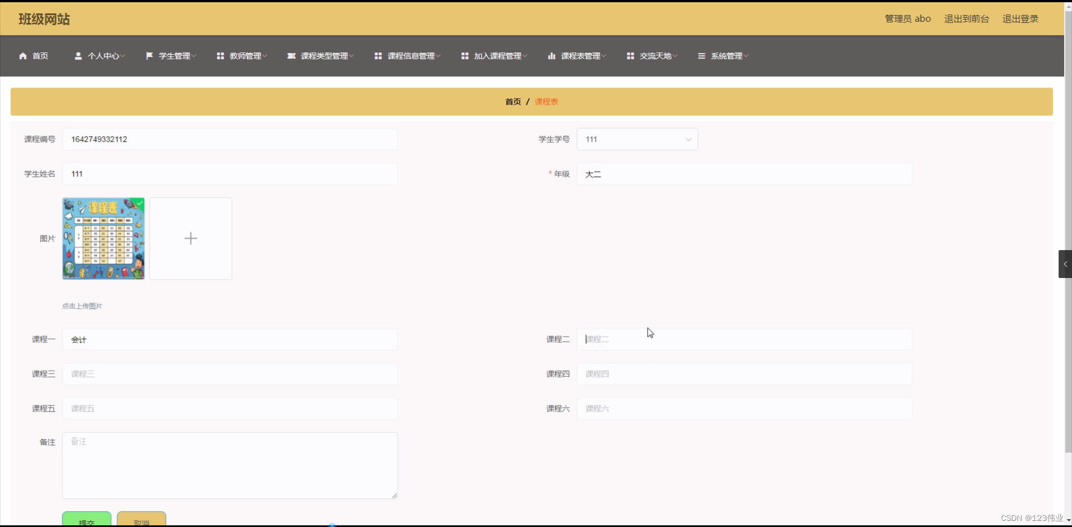Viewport: 1072px width, 527px height.
Task: Click the 退出登录 logout link
Action: (x=1020, y=18)
